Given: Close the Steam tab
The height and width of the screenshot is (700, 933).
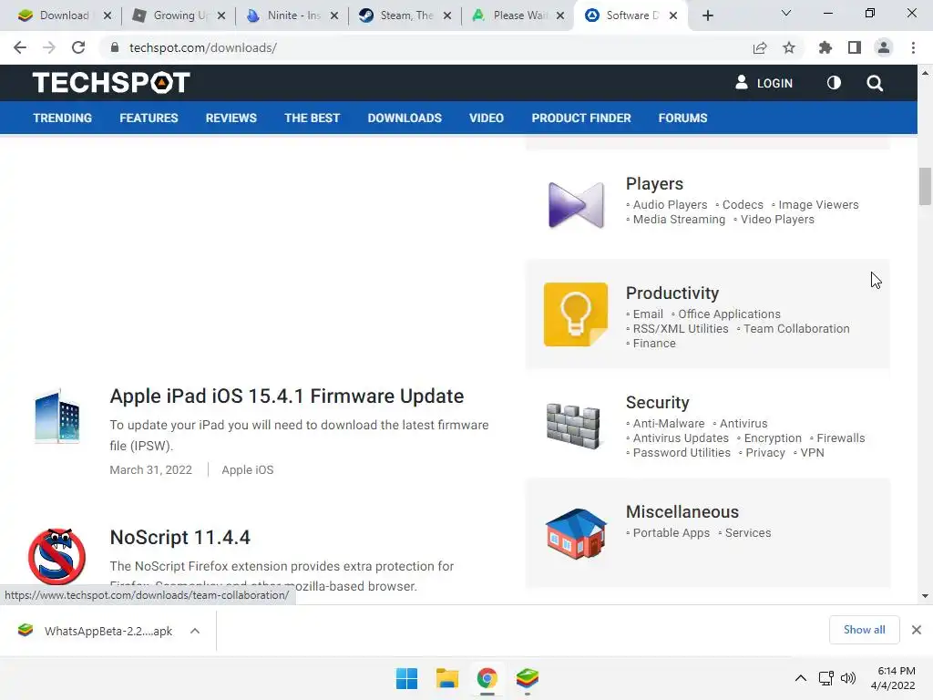Looking at the screenshot, I should (x=447, y=15).
